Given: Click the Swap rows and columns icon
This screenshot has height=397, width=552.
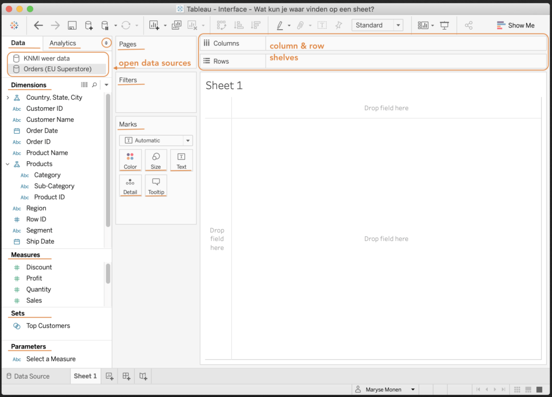Looking at the screenshot, I should [x=221, y=25].
